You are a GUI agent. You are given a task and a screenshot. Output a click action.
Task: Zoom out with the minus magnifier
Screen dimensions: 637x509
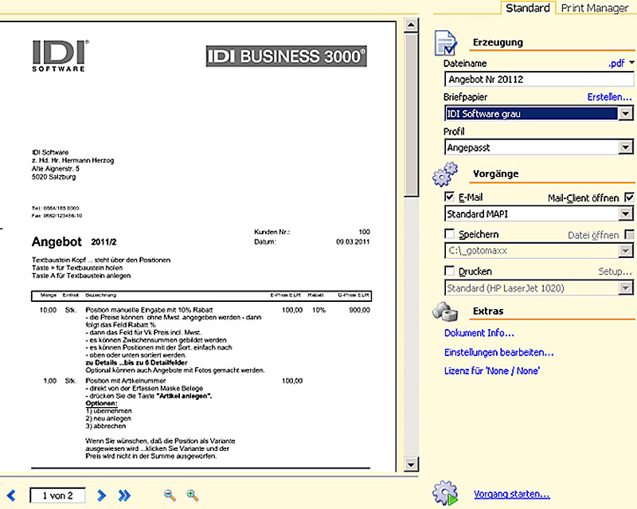click(x=170, y=495)
